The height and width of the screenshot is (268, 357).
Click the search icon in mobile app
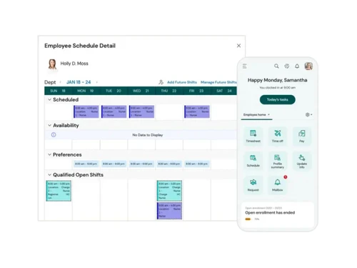coord(276,66)
